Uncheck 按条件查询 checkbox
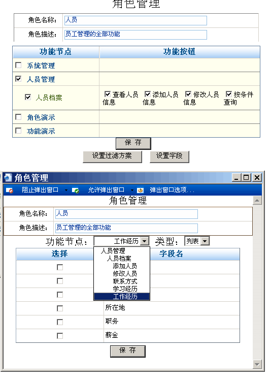Viewport: 271px width, 382px height. pos(229,94)
